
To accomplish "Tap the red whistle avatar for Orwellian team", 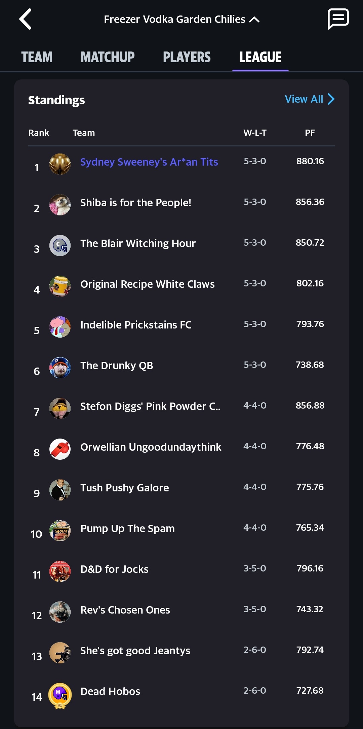I will 60,449.
